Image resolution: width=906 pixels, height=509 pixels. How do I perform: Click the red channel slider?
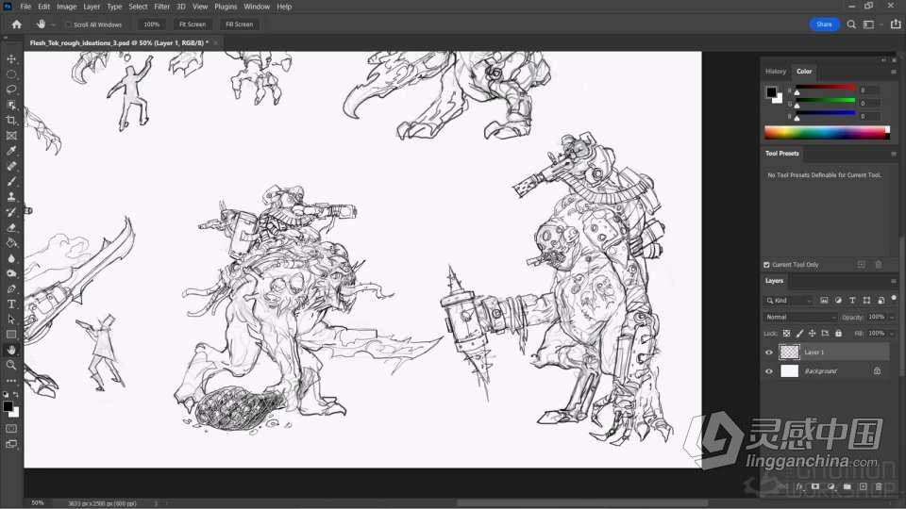[x=826, y=88]
